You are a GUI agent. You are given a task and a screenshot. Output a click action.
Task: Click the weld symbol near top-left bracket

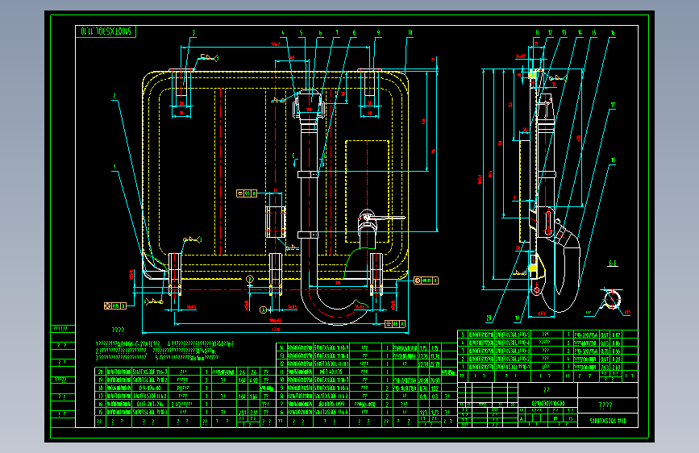pyautogui.click(x=209, y=57)
